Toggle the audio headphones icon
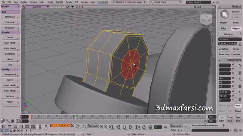 [150, 127]
